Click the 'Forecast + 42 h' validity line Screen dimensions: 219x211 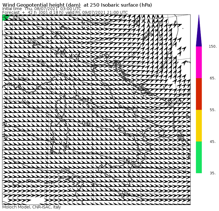(x=65, y=12)
